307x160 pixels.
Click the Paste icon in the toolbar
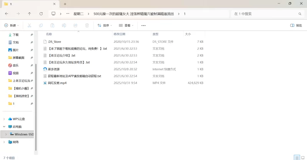tap(52, 25)
